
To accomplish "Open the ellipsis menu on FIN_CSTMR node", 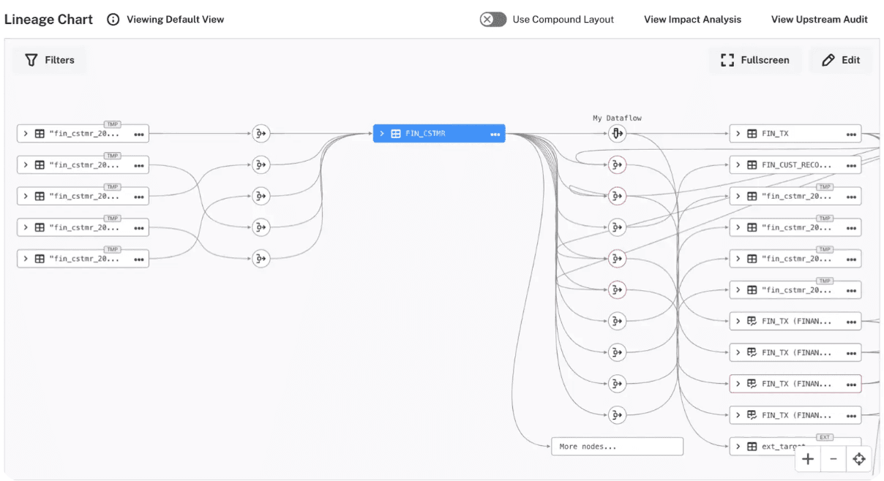I will coord(495,133).
